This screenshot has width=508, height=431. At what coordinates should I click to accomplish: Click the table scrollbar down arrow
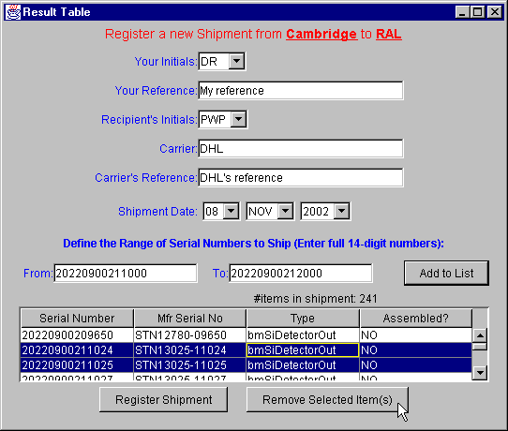pyautogui.click(x=480, y=373)
